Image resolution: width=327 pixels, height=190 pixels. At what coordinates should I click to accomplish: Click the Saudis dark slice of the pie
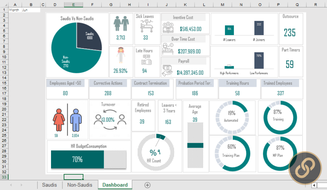[89, 36]
